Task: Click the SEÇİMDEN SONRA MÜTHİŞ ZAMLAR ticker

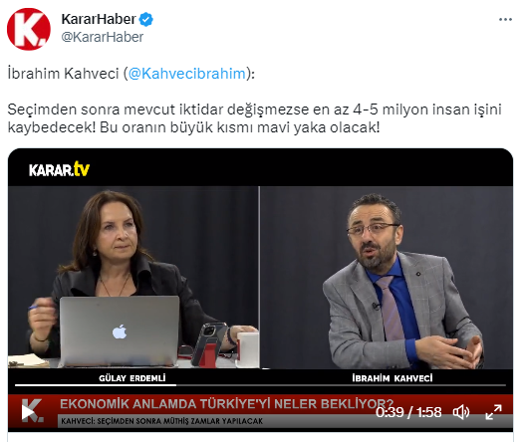Action: coord(161,421)
